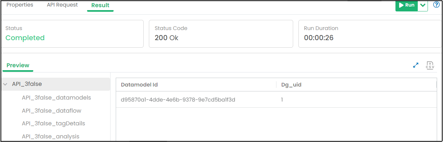
Task: Click the green Run button
Action: click(x=407, y=5)
